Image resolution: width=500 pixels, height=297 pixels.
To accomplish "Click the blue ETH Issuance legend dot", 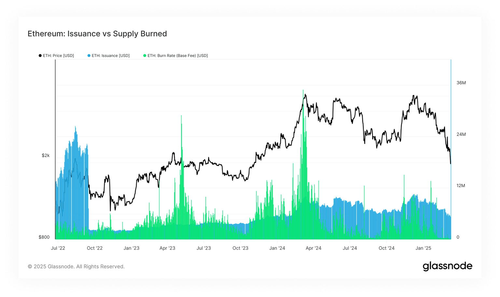I will tap(89, 56).
